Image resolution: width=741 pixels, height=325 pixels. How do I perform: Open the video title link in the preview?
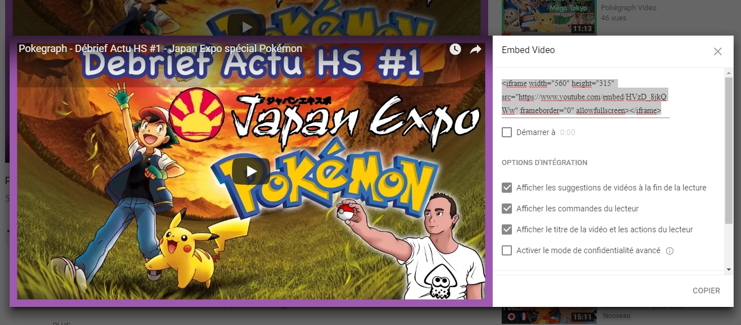coord(160,49)
